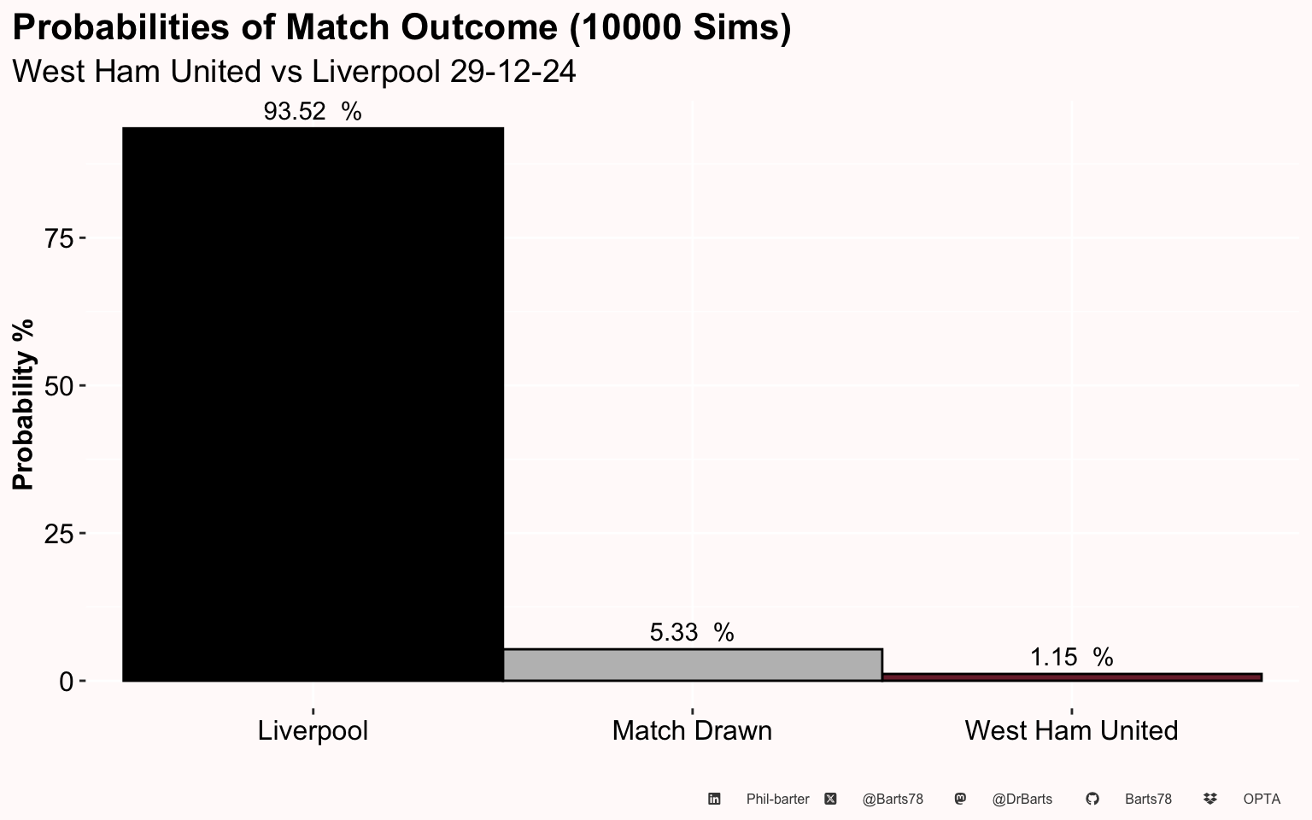Viewport: 1312px width, 820px height.
Task: Click the X (Twitter) icon
Action: tap(830, 799)
